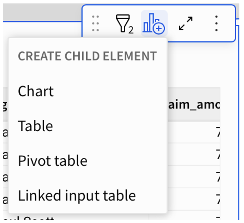
Task: Open the filter icon showing 2 filters
Action: pos(124,24)
